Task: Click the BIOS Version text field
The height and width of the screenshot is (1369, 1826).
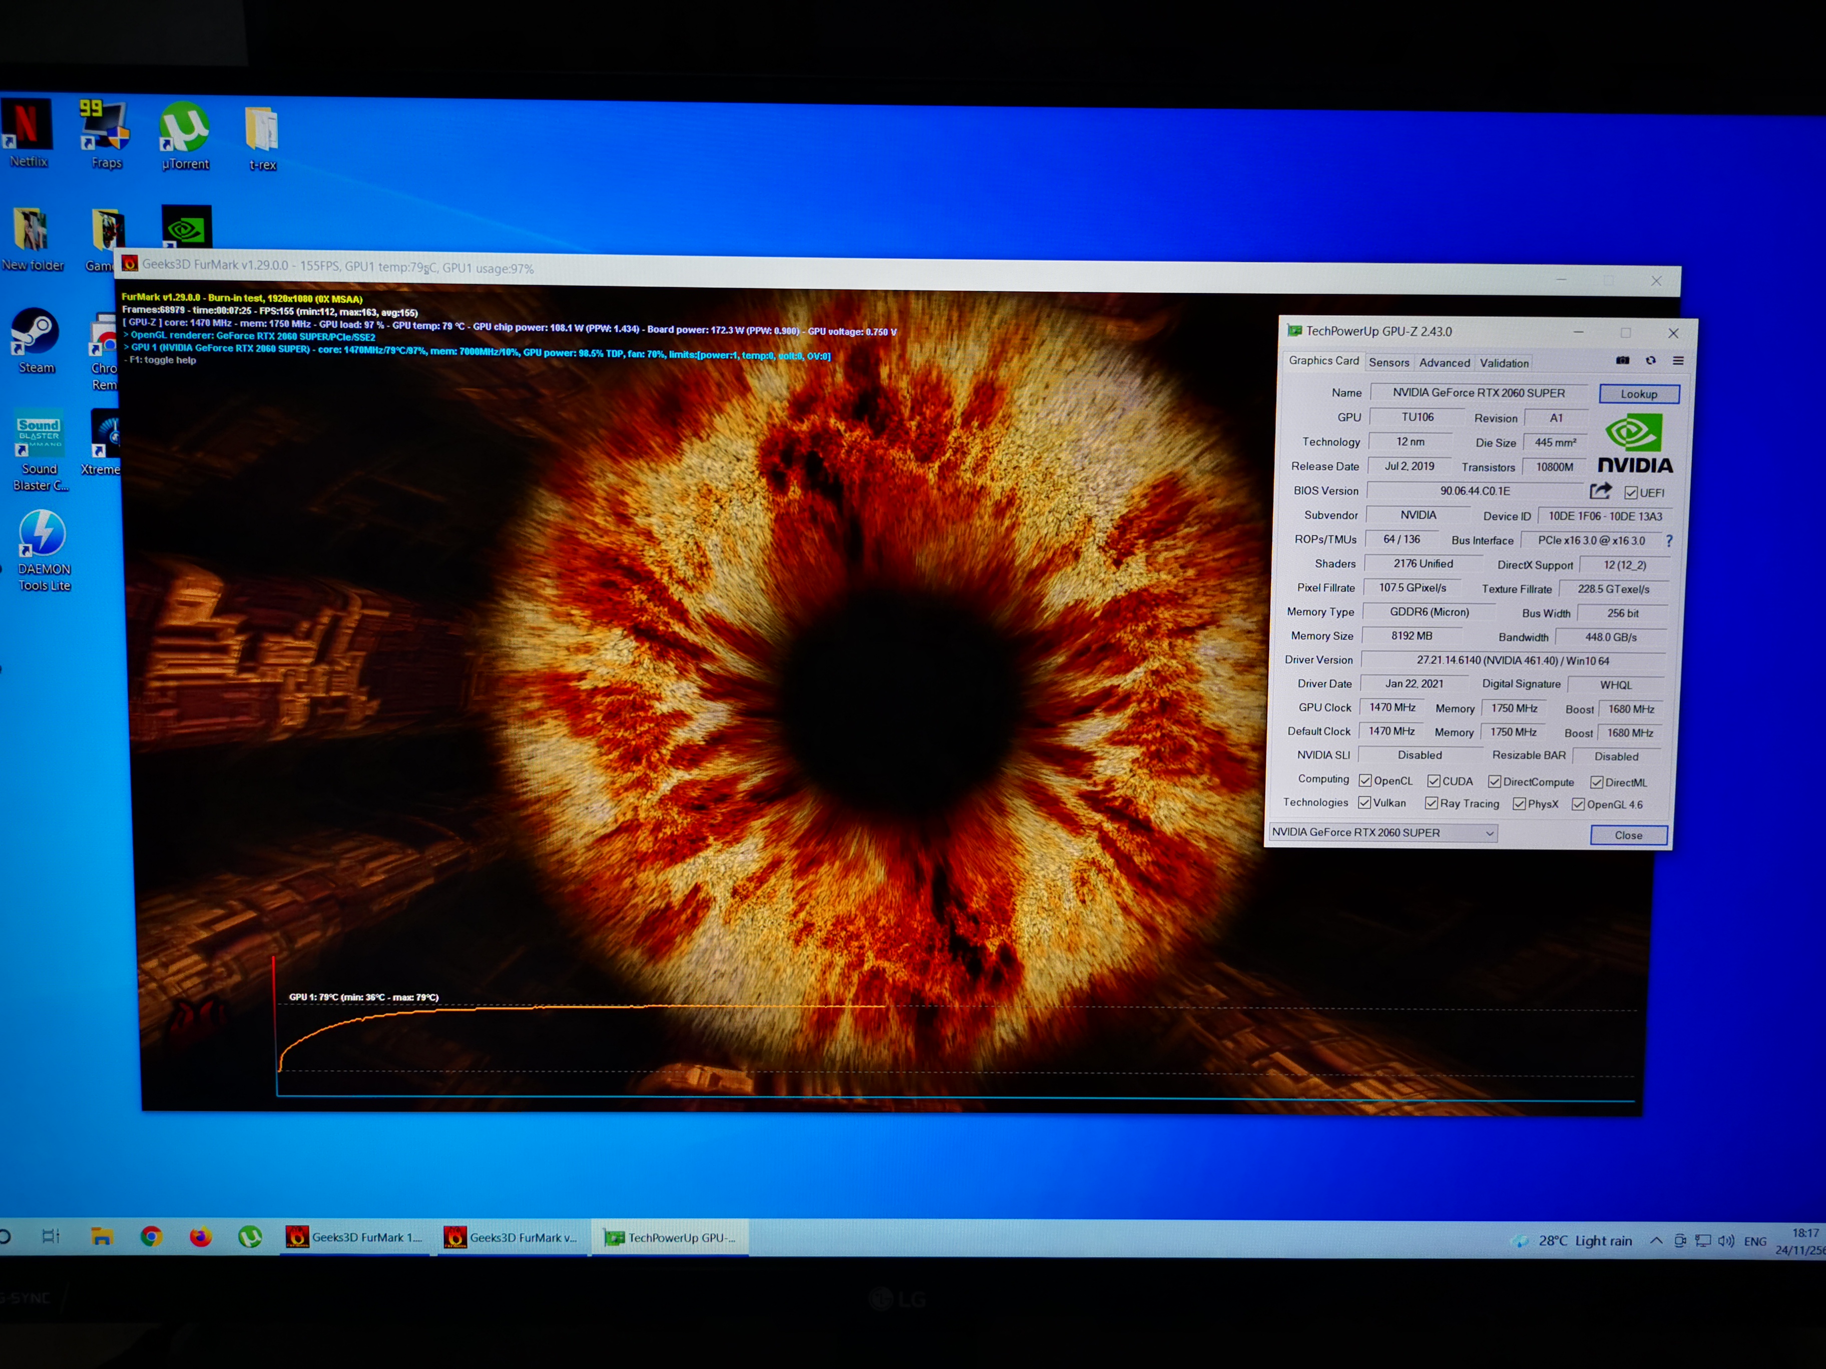Action: [x=1474, y=491]
